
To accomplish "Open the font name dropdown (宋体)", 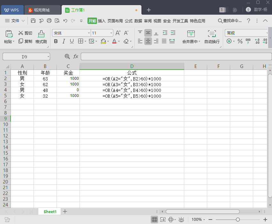I will pos(89,33).
